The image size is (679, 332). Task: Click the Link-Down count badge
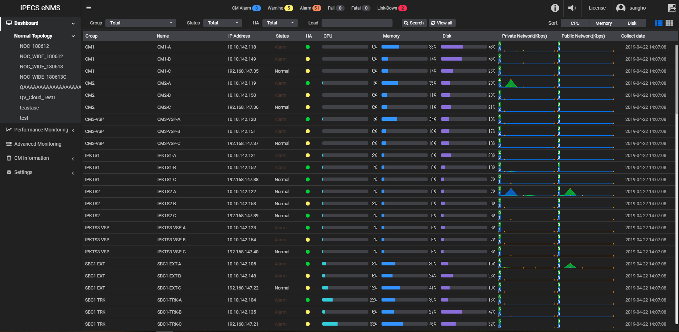pyautogui.click(x=402, y=8)
